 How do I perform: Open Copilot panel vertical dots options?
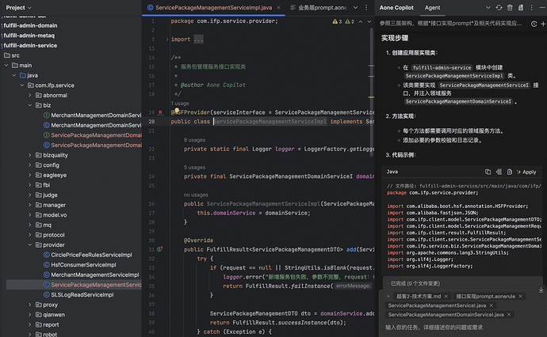coord(531,8)
